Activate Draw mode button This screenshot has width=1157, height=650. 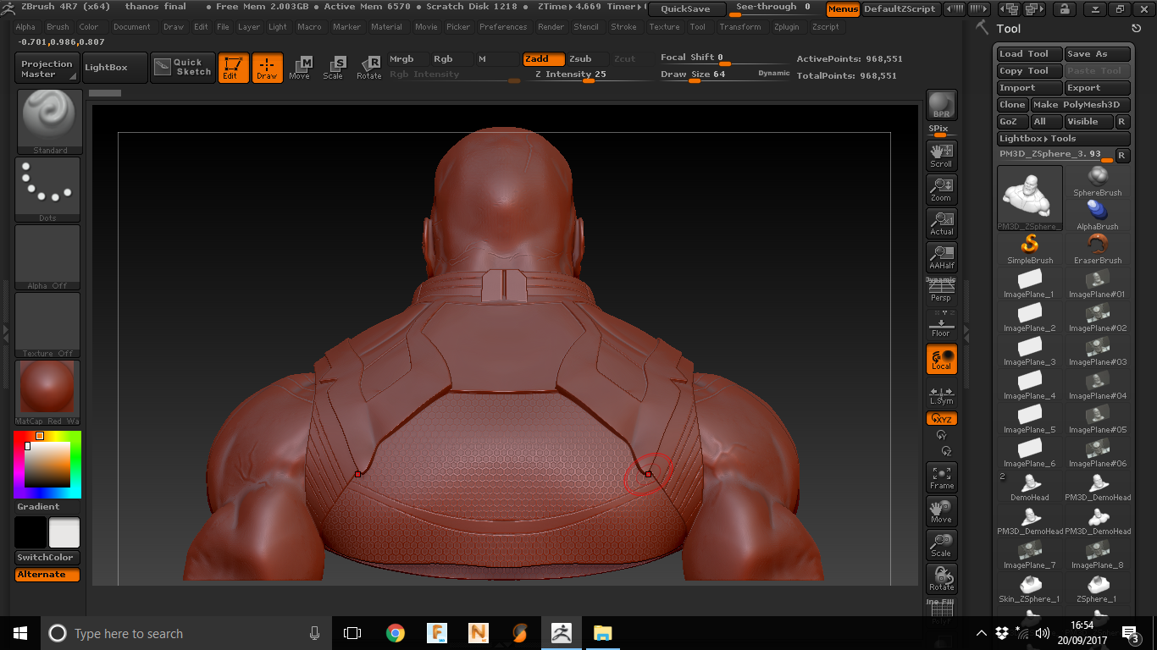pyautogui.click(x=267, y=68)
